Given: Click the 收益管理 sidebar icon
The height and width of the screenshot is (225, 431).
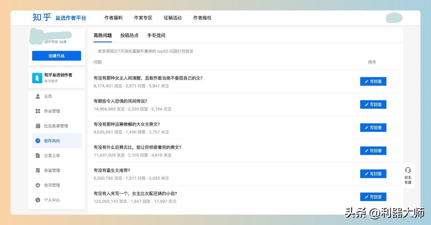Looking at the screenshot, I should [38, 170].
